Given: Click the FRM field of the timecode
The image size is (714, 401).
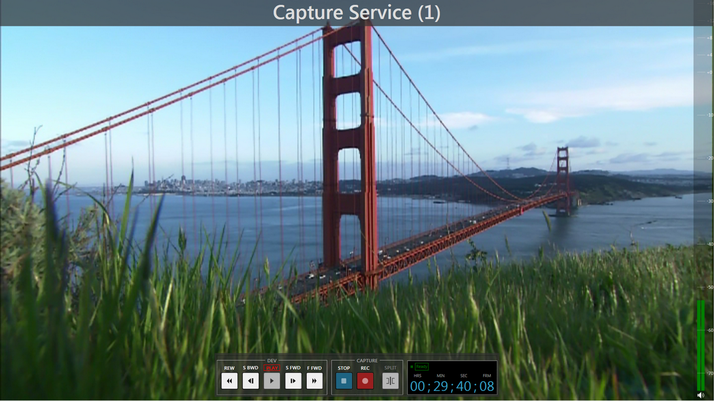Looking at the screenshot, I should pos(486,386).
